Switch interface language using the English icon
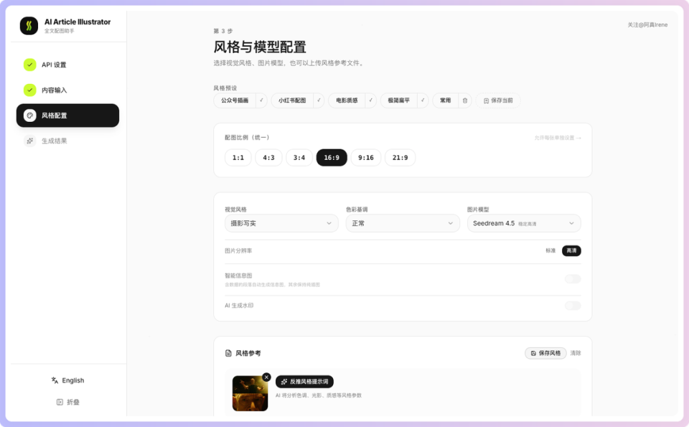The width and height of the screenshot is (689, 427). pyautogui.click(x=54, y=380)
